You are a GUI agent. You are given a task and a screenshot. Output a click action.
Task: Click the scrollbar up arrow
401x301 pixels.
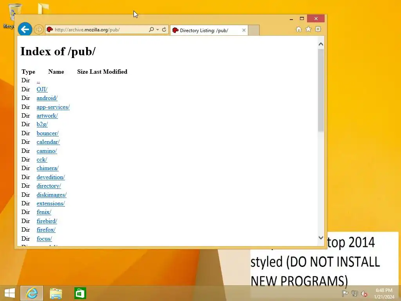tap(321, 44)
